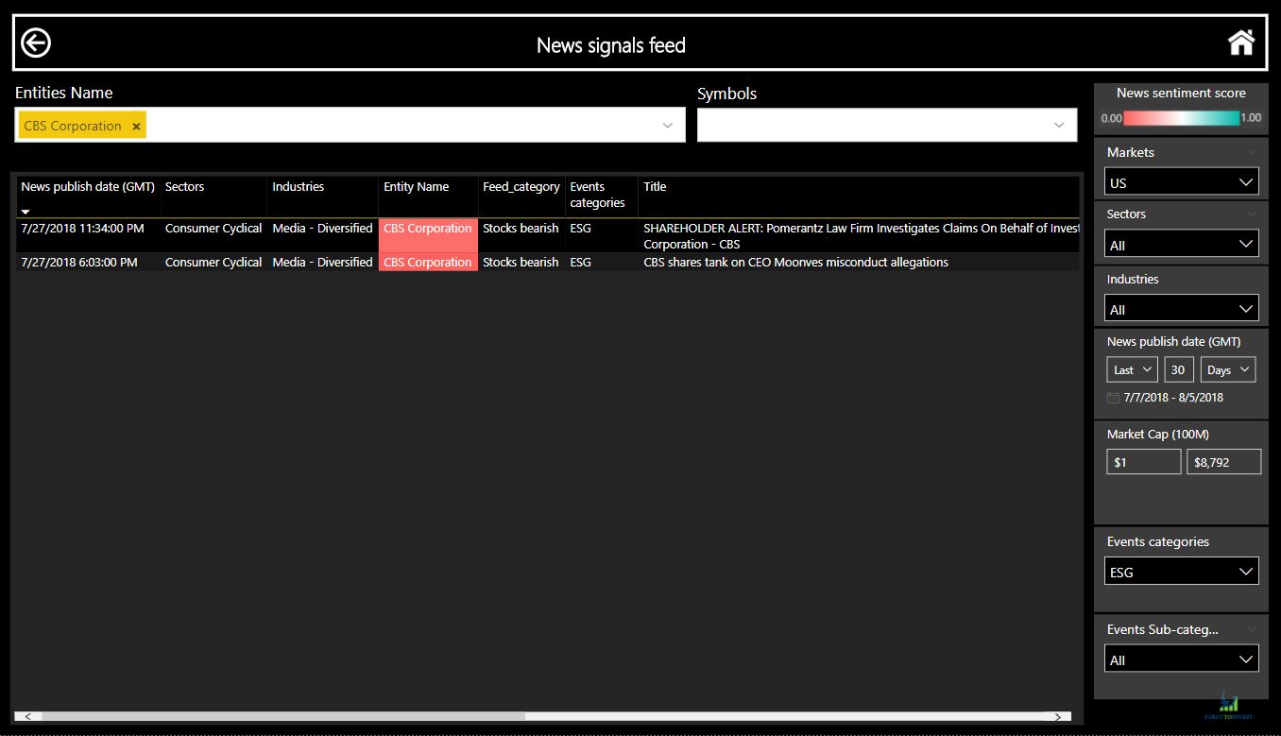Screen dimensions: 1281x736
Task: Change the Last relative date dropdown
Action: [1132, 369]
